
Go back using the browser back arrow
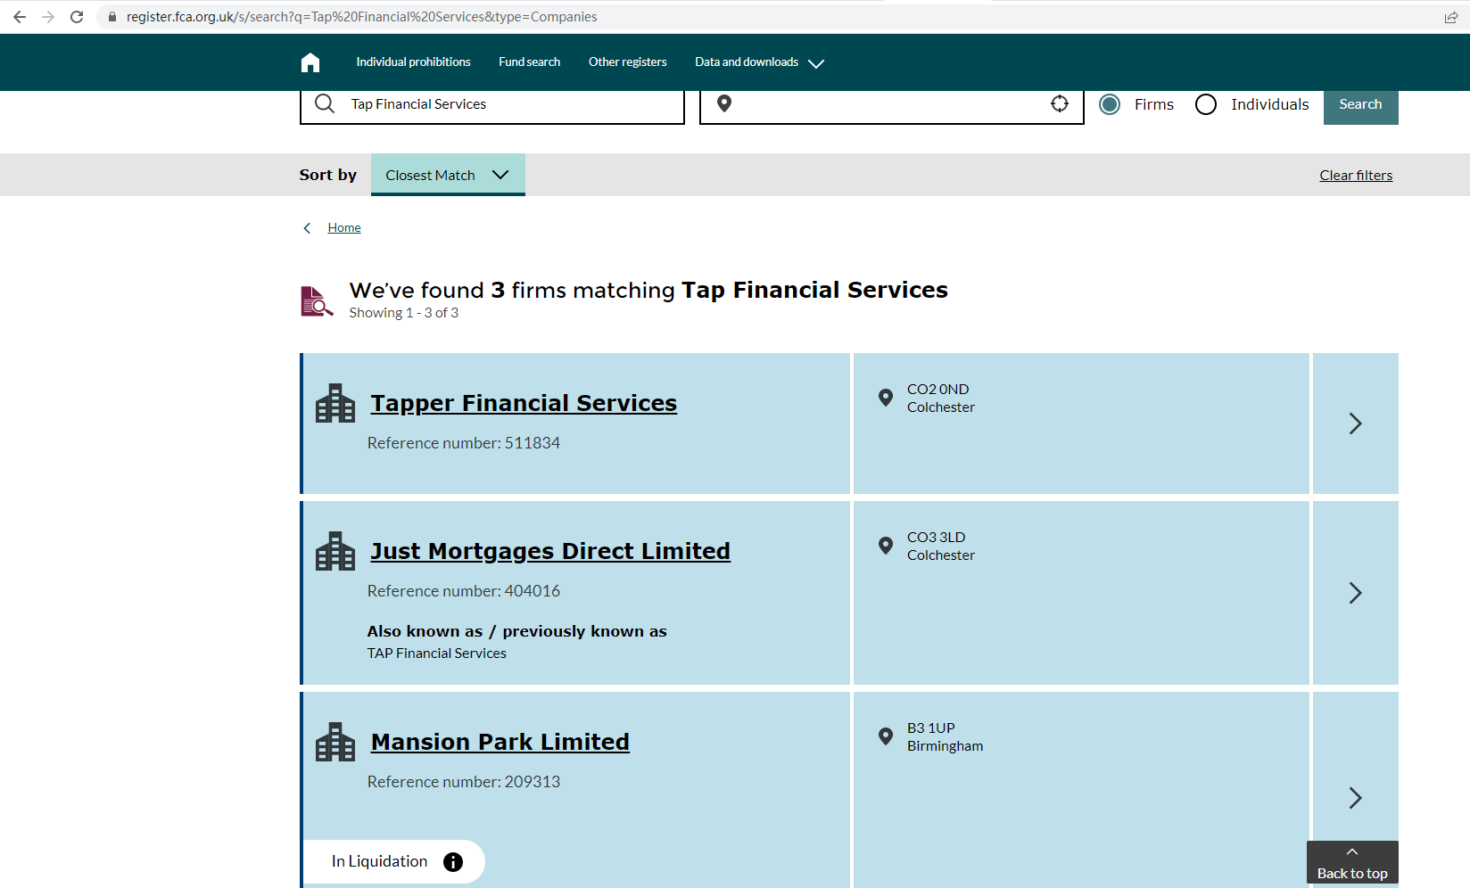20,17
